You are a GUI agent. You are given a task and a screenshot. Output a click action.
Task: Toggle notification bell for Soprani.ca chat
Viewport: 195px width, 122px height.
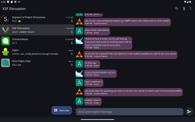(x=72, y=21)
